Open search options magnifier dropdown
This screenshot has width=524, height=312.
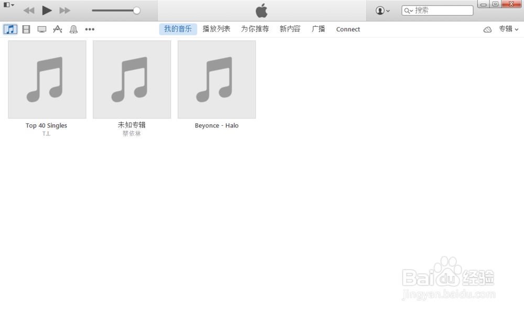pyautogui.click(x=408, y=10)
